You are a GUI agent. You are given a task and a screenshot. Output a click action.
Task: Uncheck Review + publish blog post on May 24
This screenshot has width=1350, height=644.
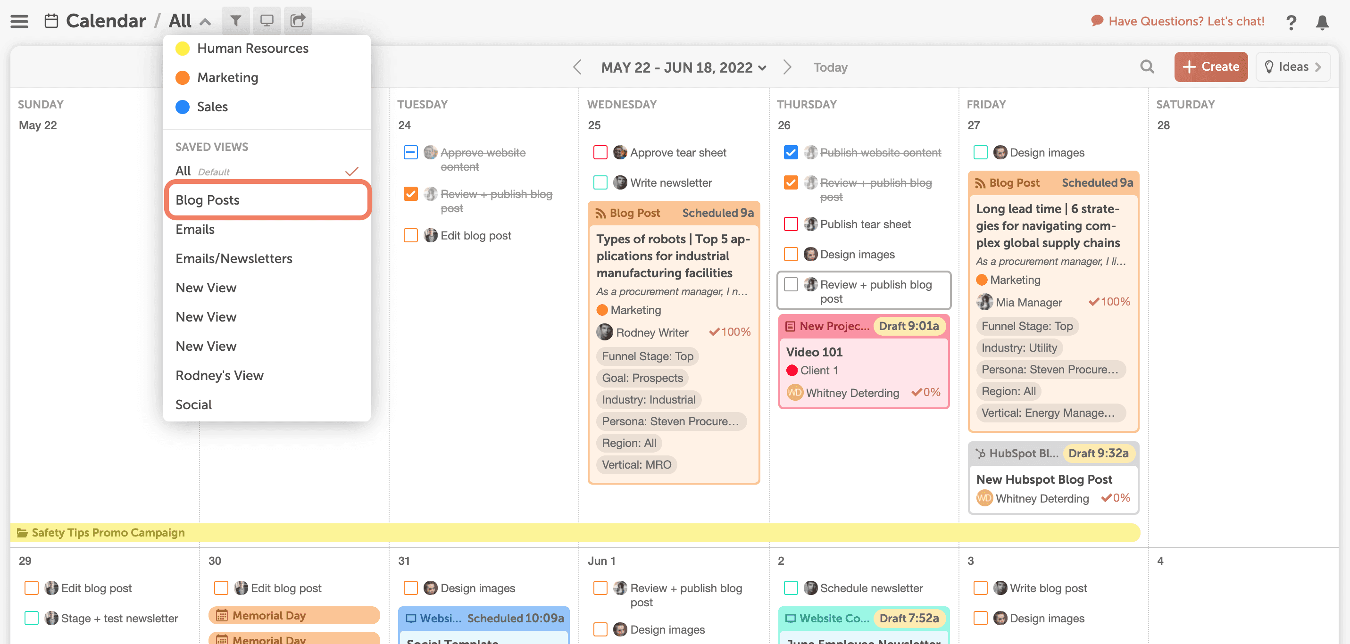[411, 194]
